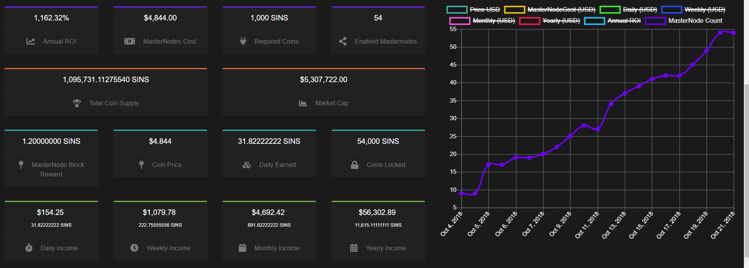Toggle Yearly (USD) legend entry
The width and height of the screenshot is (749, 268).
point(550,20)
